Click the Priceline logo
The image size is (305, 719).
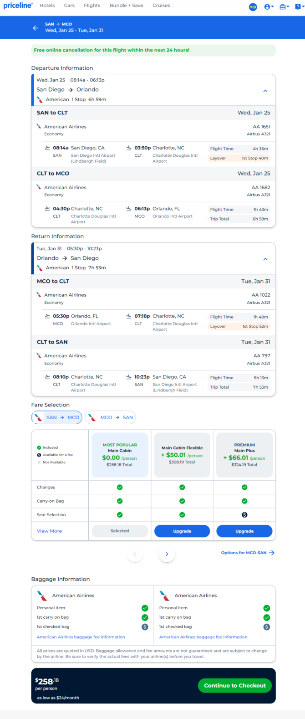tap(18, 5)
